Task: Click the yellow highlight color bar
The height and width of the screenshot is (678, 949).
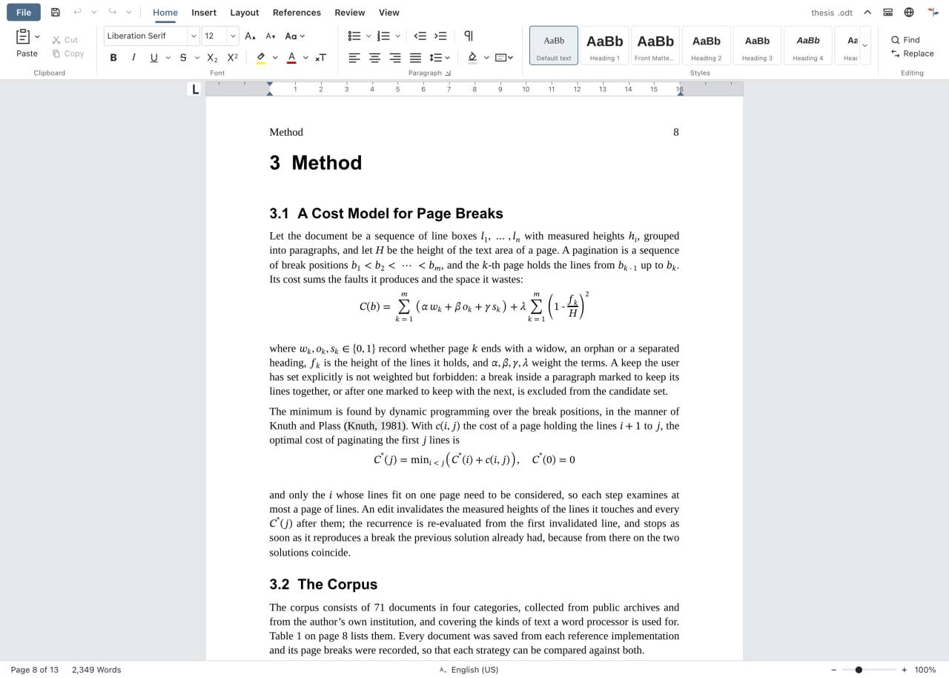Action: 261,63
